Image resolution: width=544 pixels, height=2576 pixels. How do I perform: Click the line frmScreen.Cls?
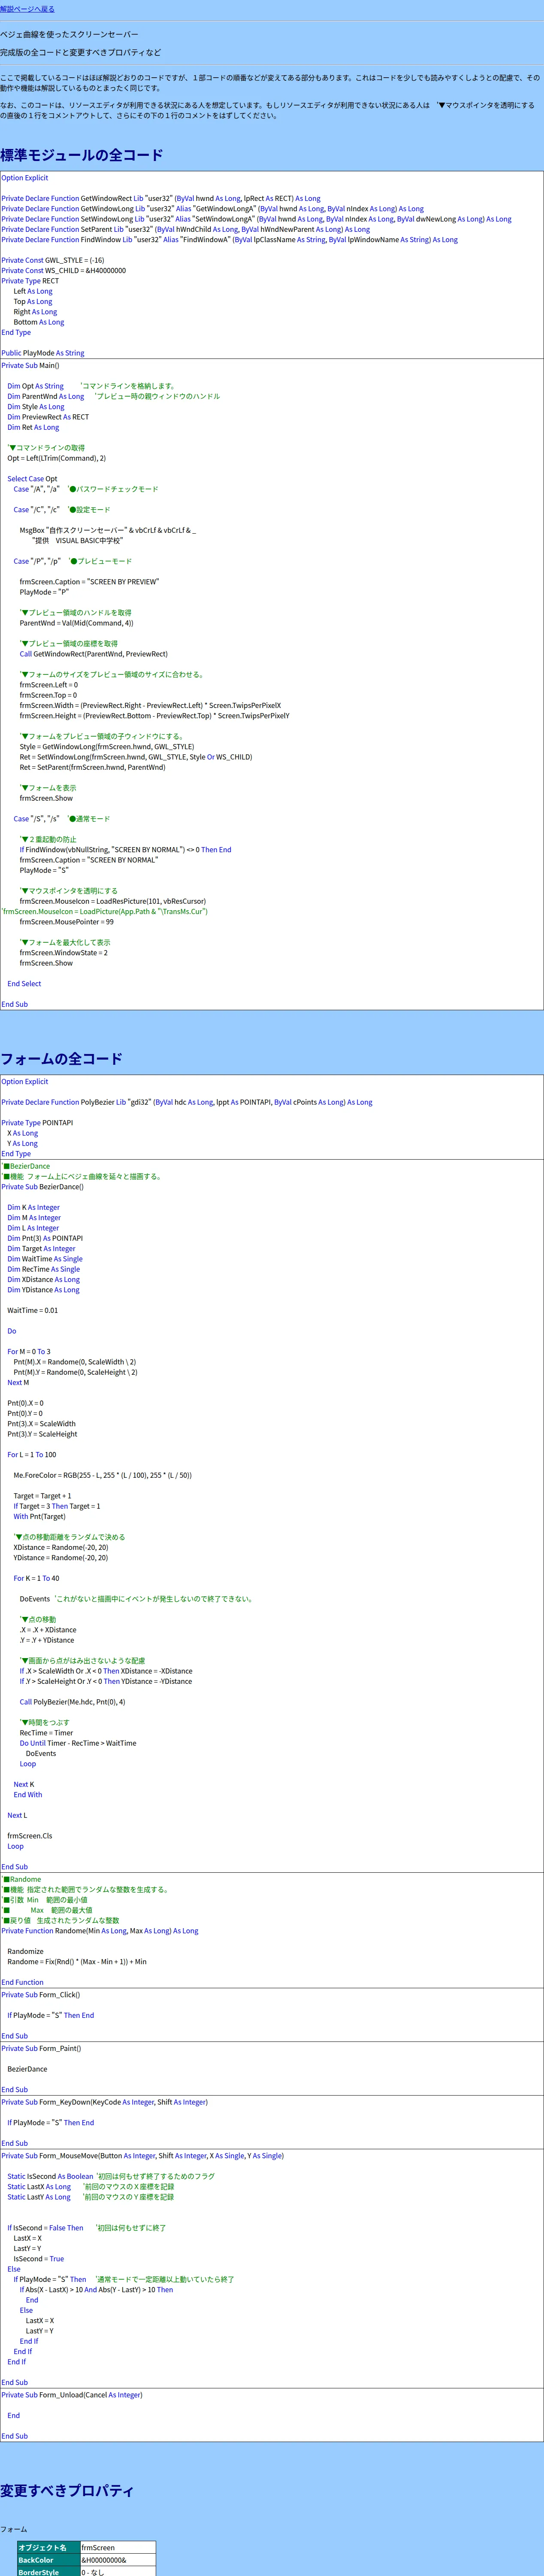[30, 1836]
